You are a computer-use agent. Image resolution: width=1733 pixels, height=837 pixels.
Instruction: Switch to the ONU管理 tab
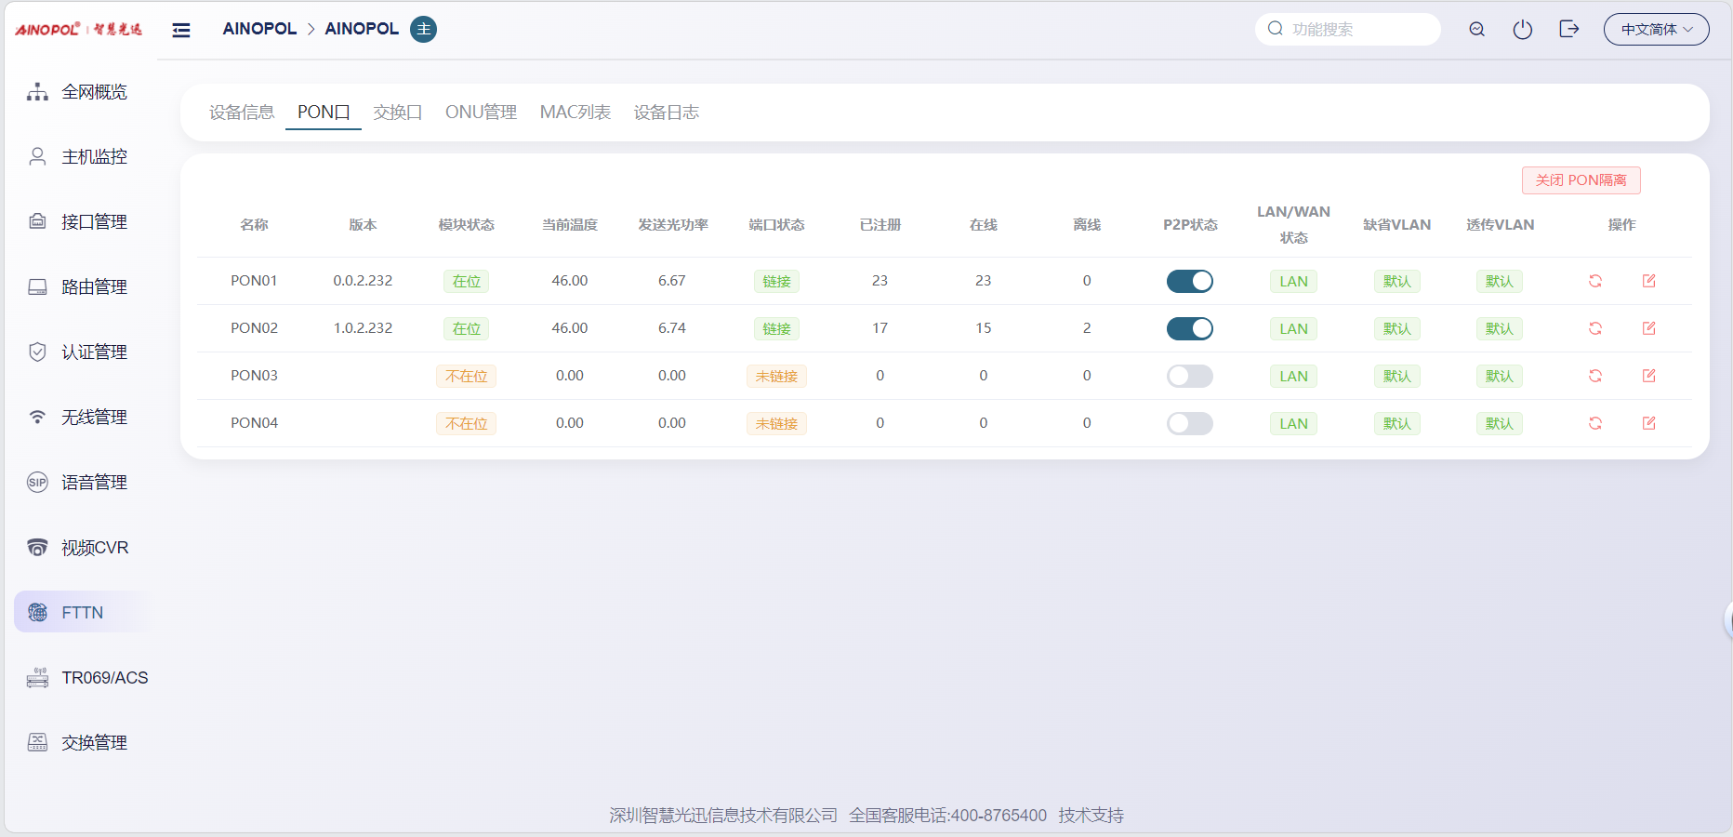[481, 113]
